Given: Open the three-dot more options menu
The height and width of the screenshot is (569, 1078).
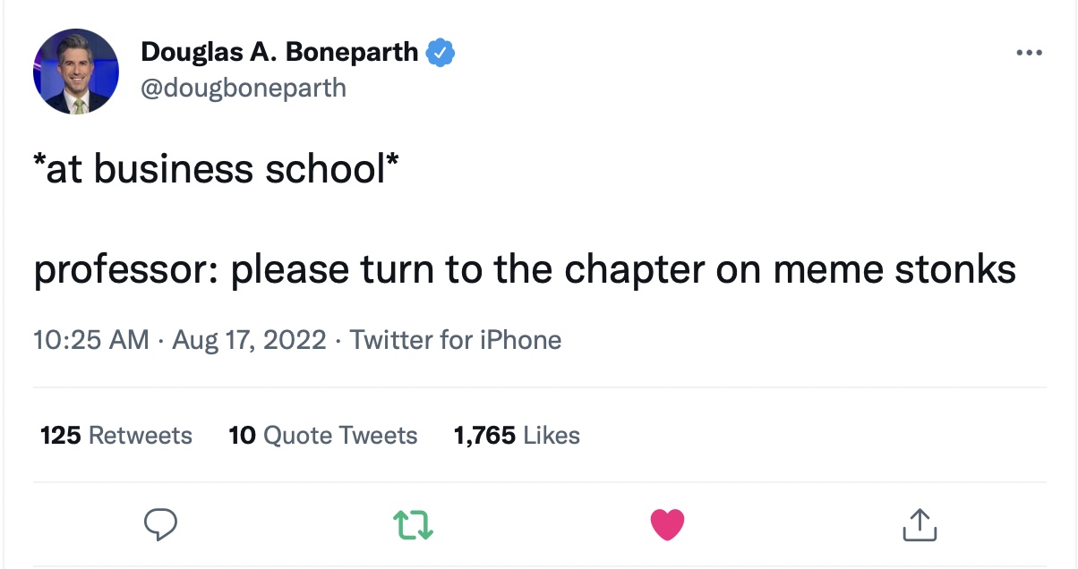Looking at the screenshot, I should 1030,54.
